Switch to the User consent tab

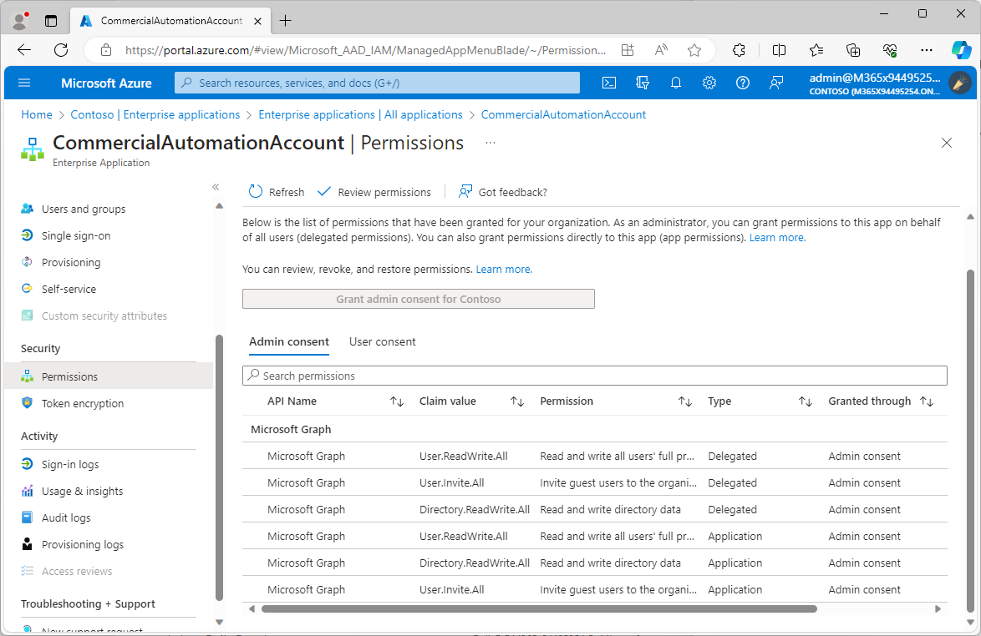click(x=382, y=341)
